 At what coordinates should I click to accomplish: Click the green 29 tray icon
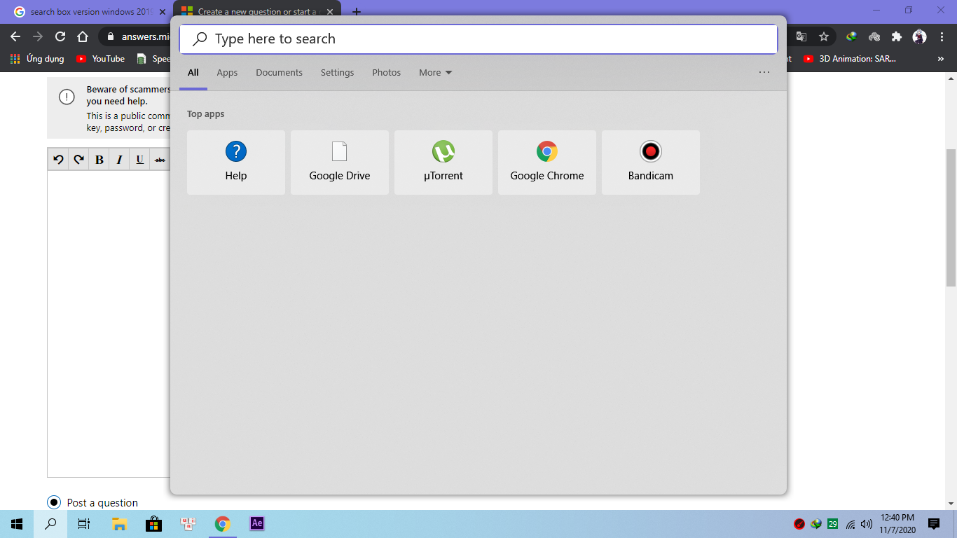point(832,524)
